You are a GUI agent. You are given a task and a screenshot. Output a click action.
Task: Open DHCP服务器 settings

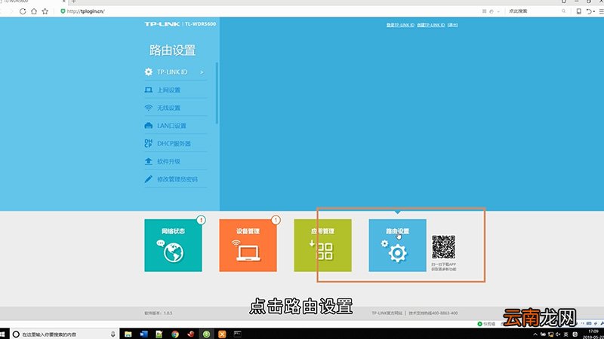175,143
